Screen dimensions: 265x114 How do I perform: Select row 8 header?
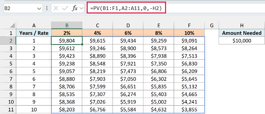pos(8,87)
